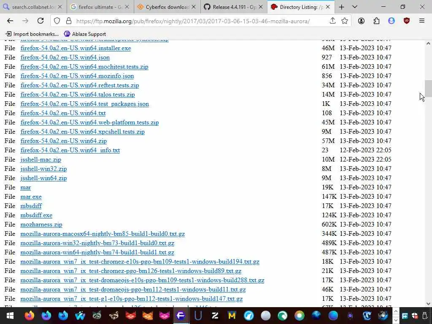Open the 'mbsdiff' file link
The width and height of the screenshot is (432, 324).
tap(31, 206)
